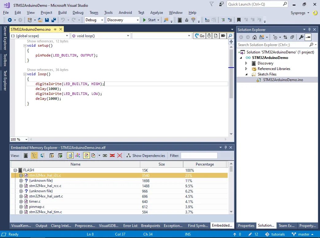Click Collapse All icon in Solution Explorer
This screenshot has width=320, height=238.
coord(292,37)
